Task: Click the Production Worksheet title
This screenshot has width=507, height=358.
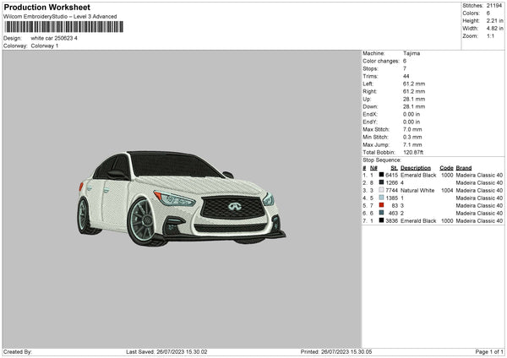Action: [46, 7]
